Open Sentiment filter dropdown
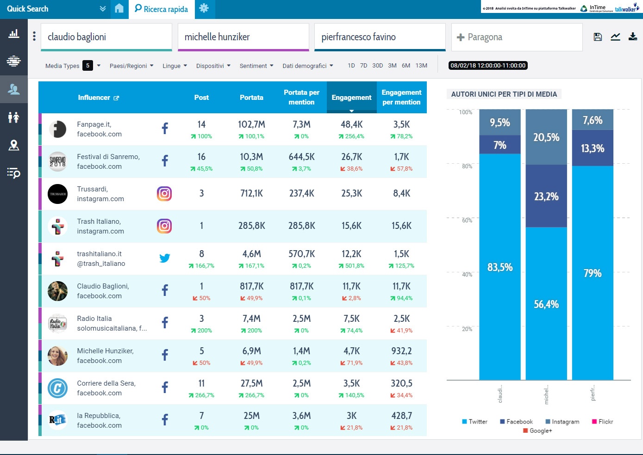Viewport: 643px width, 455px height. click(x=256, y=66)
